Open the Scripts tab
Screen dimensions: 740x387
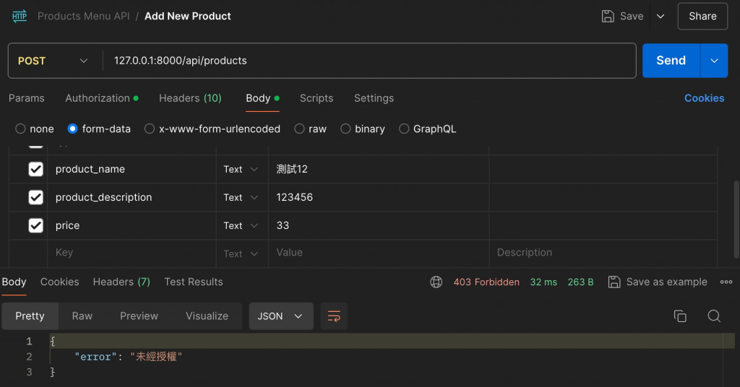317,98
